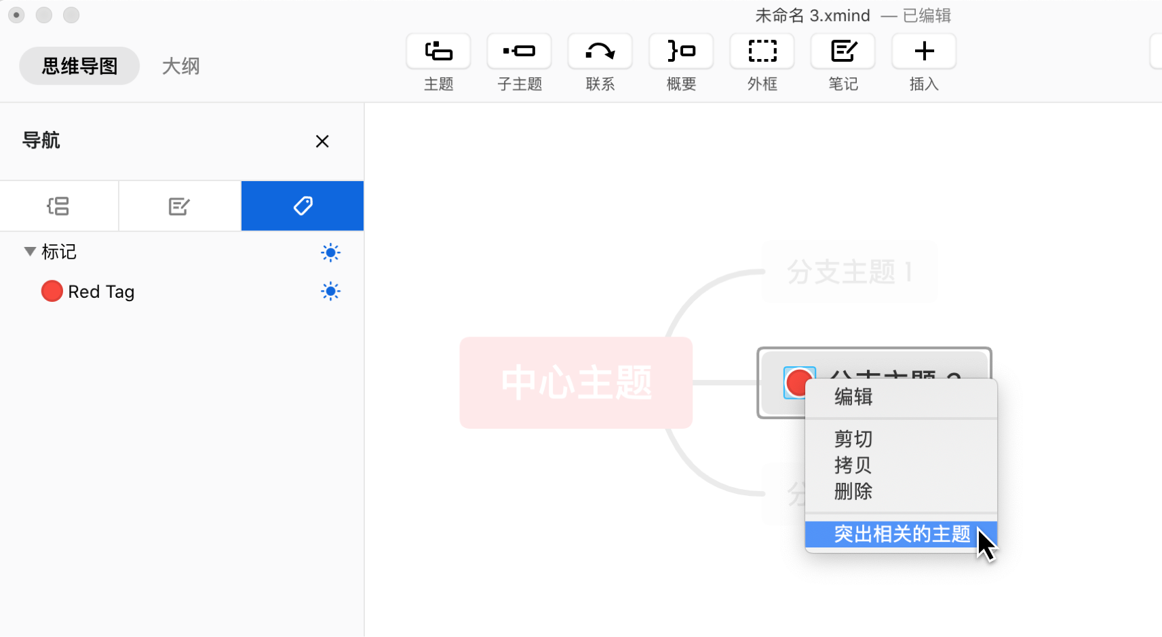This screenshot has width=1162, height=637.
Task: Close the 导航 navigation panel
Action: (x=322, y=141)
